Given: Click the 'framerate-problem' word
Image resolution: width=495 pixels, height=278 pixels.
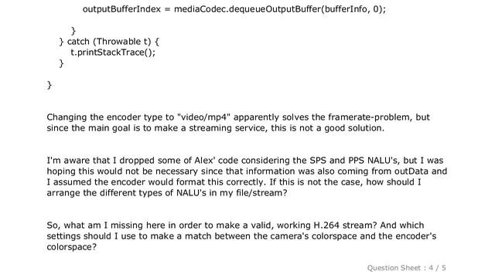Looking at the screenshot, I should click(370, 117).
